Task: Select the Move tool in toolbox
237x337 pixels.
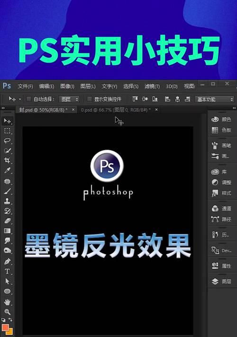Action: (8, 121)
